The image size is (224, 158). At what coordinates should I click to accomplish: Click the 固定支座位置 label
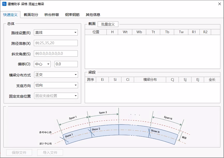tap(20, 96)
